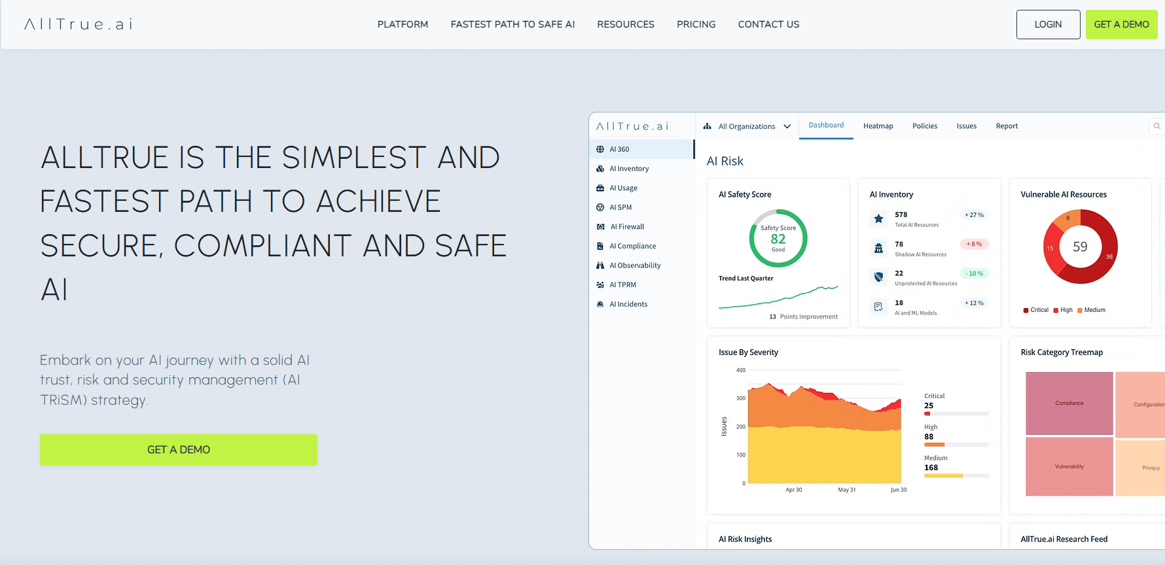Click the AI SPM sidebar icon
The image size is (1165, 565).
(x=600, y=207)
